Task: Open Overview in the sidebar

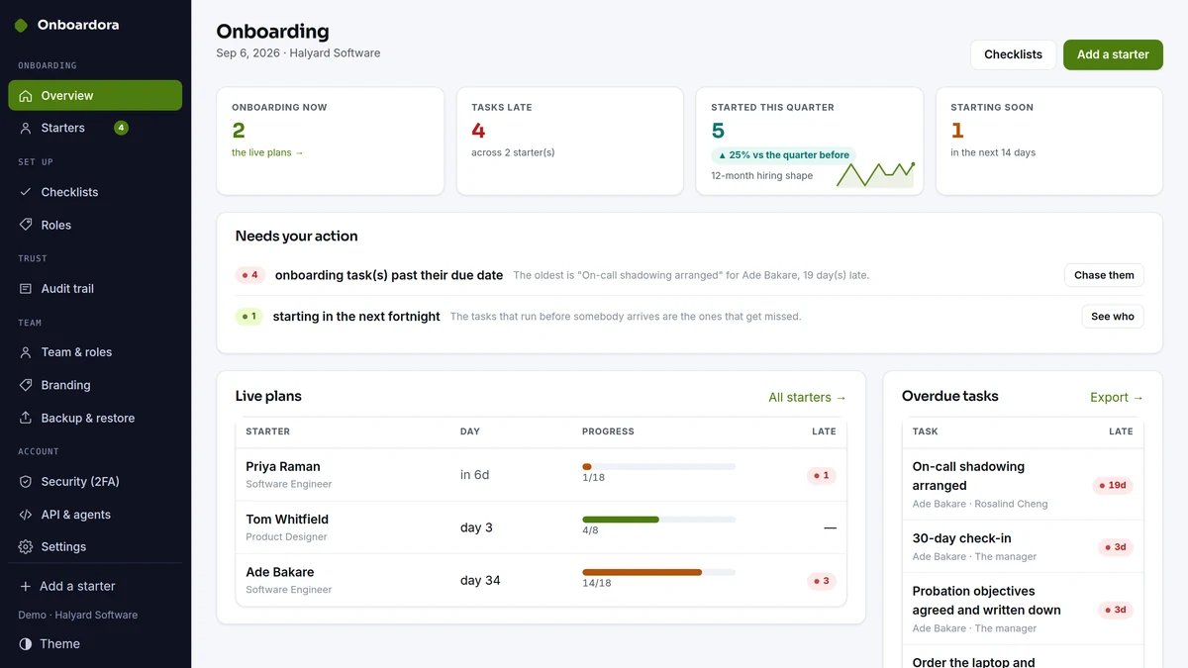Action: pyautogui.click(x=95, y=96)
